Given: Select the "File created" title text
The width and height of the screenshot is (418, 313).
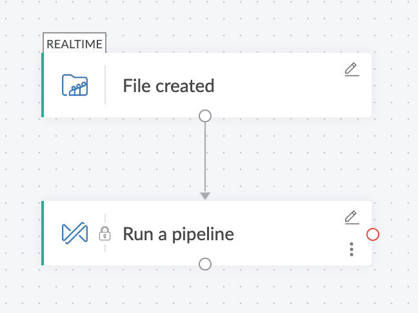Looking at the screenshot, I should click(x=168, y=86).
